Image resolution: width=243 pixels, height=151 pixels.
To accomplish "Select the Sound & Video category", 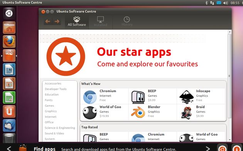I will tap(54, 133).
